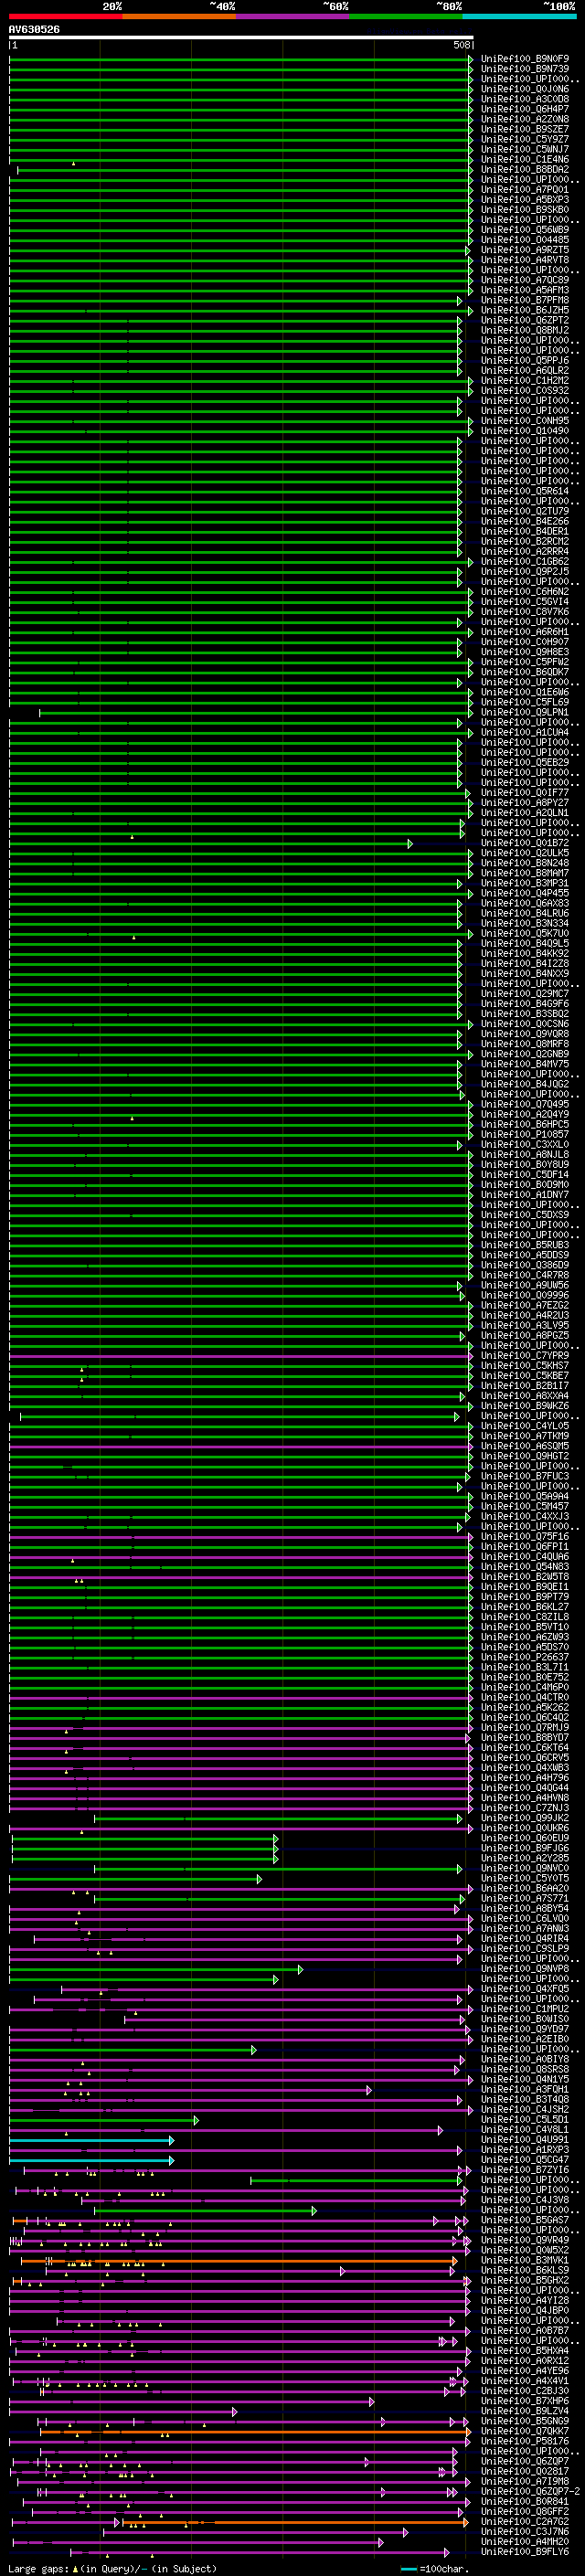Click hit label UniRef100_Q2TU79
The width and height of the screenshot is (585, 2576).
pyautogui.click(x=524, y=511)
